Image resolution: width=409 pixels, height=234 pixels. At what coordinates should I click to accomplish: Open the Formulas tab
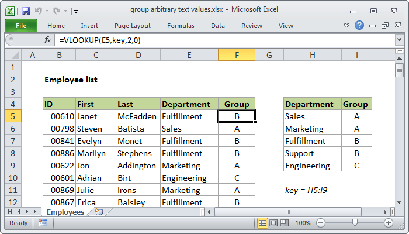181,26
